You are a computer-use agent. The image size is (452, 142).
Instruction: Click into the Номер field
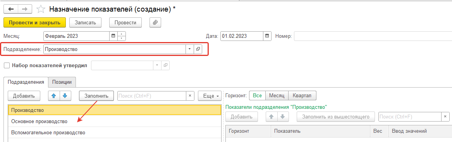pyautogui.click(x=373, y=36)
